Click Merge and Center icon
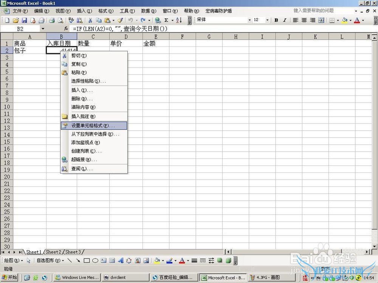The image size is (378, 283). coord(321,20)
